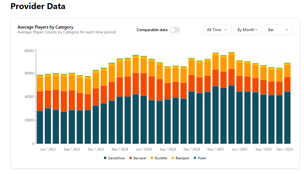Click the Jun / 2024 axis label

[144, 149]
